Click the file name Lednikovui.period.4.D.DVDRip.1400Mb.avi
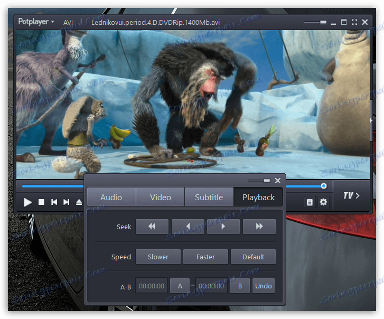 click(155, 23)
